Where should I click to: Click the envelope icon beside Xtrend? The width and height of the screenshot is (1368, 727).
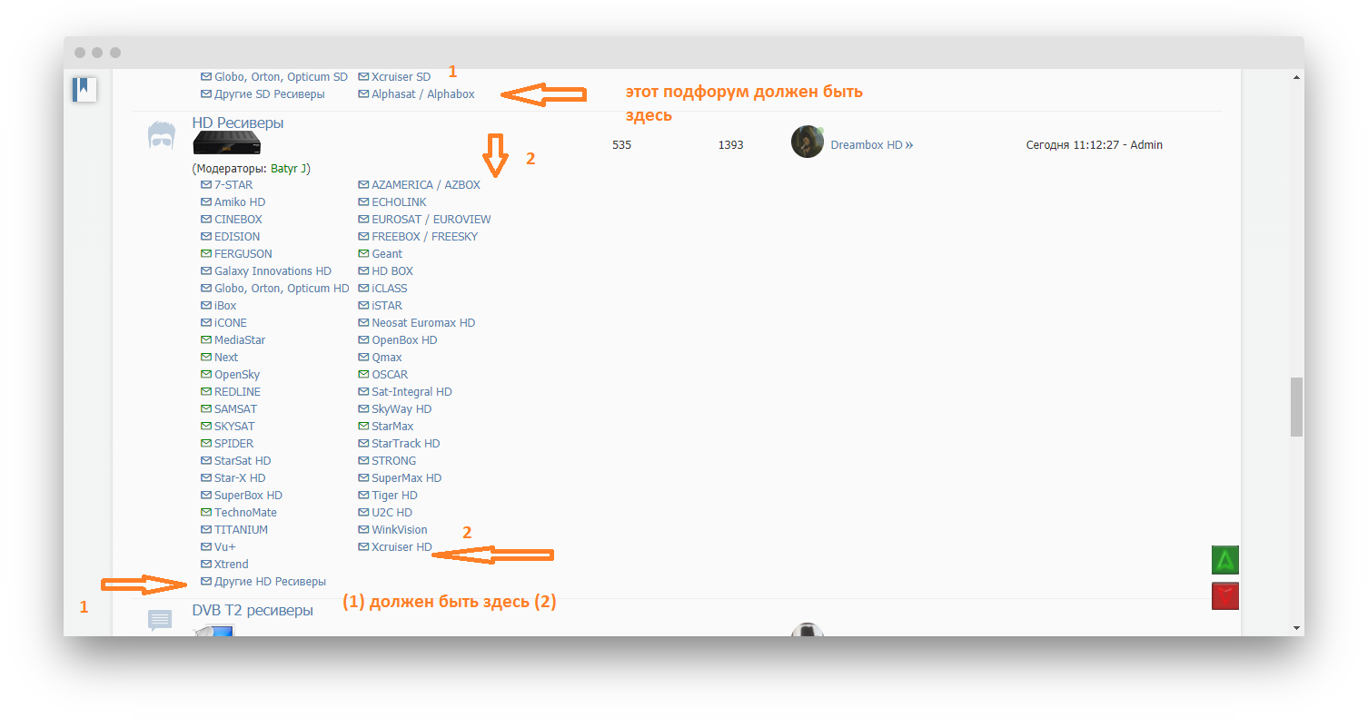206,565
